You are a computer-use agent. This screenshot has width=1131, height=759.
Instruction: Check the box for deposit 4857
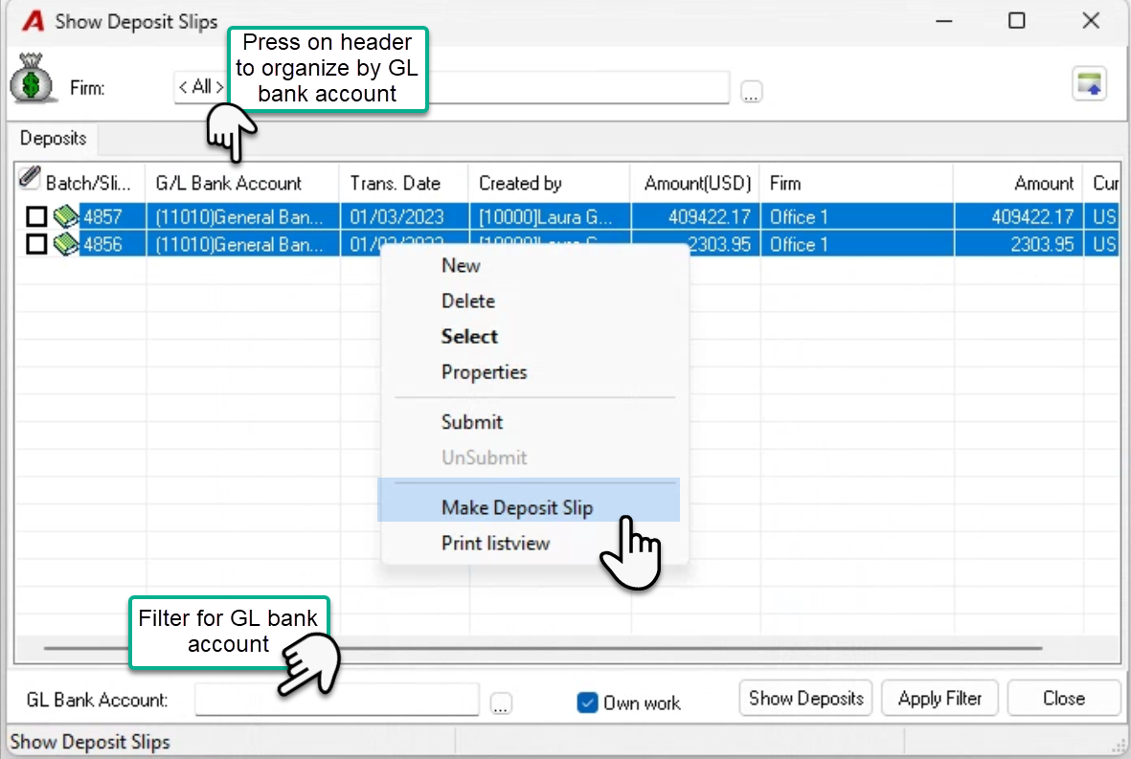[36, 216]
